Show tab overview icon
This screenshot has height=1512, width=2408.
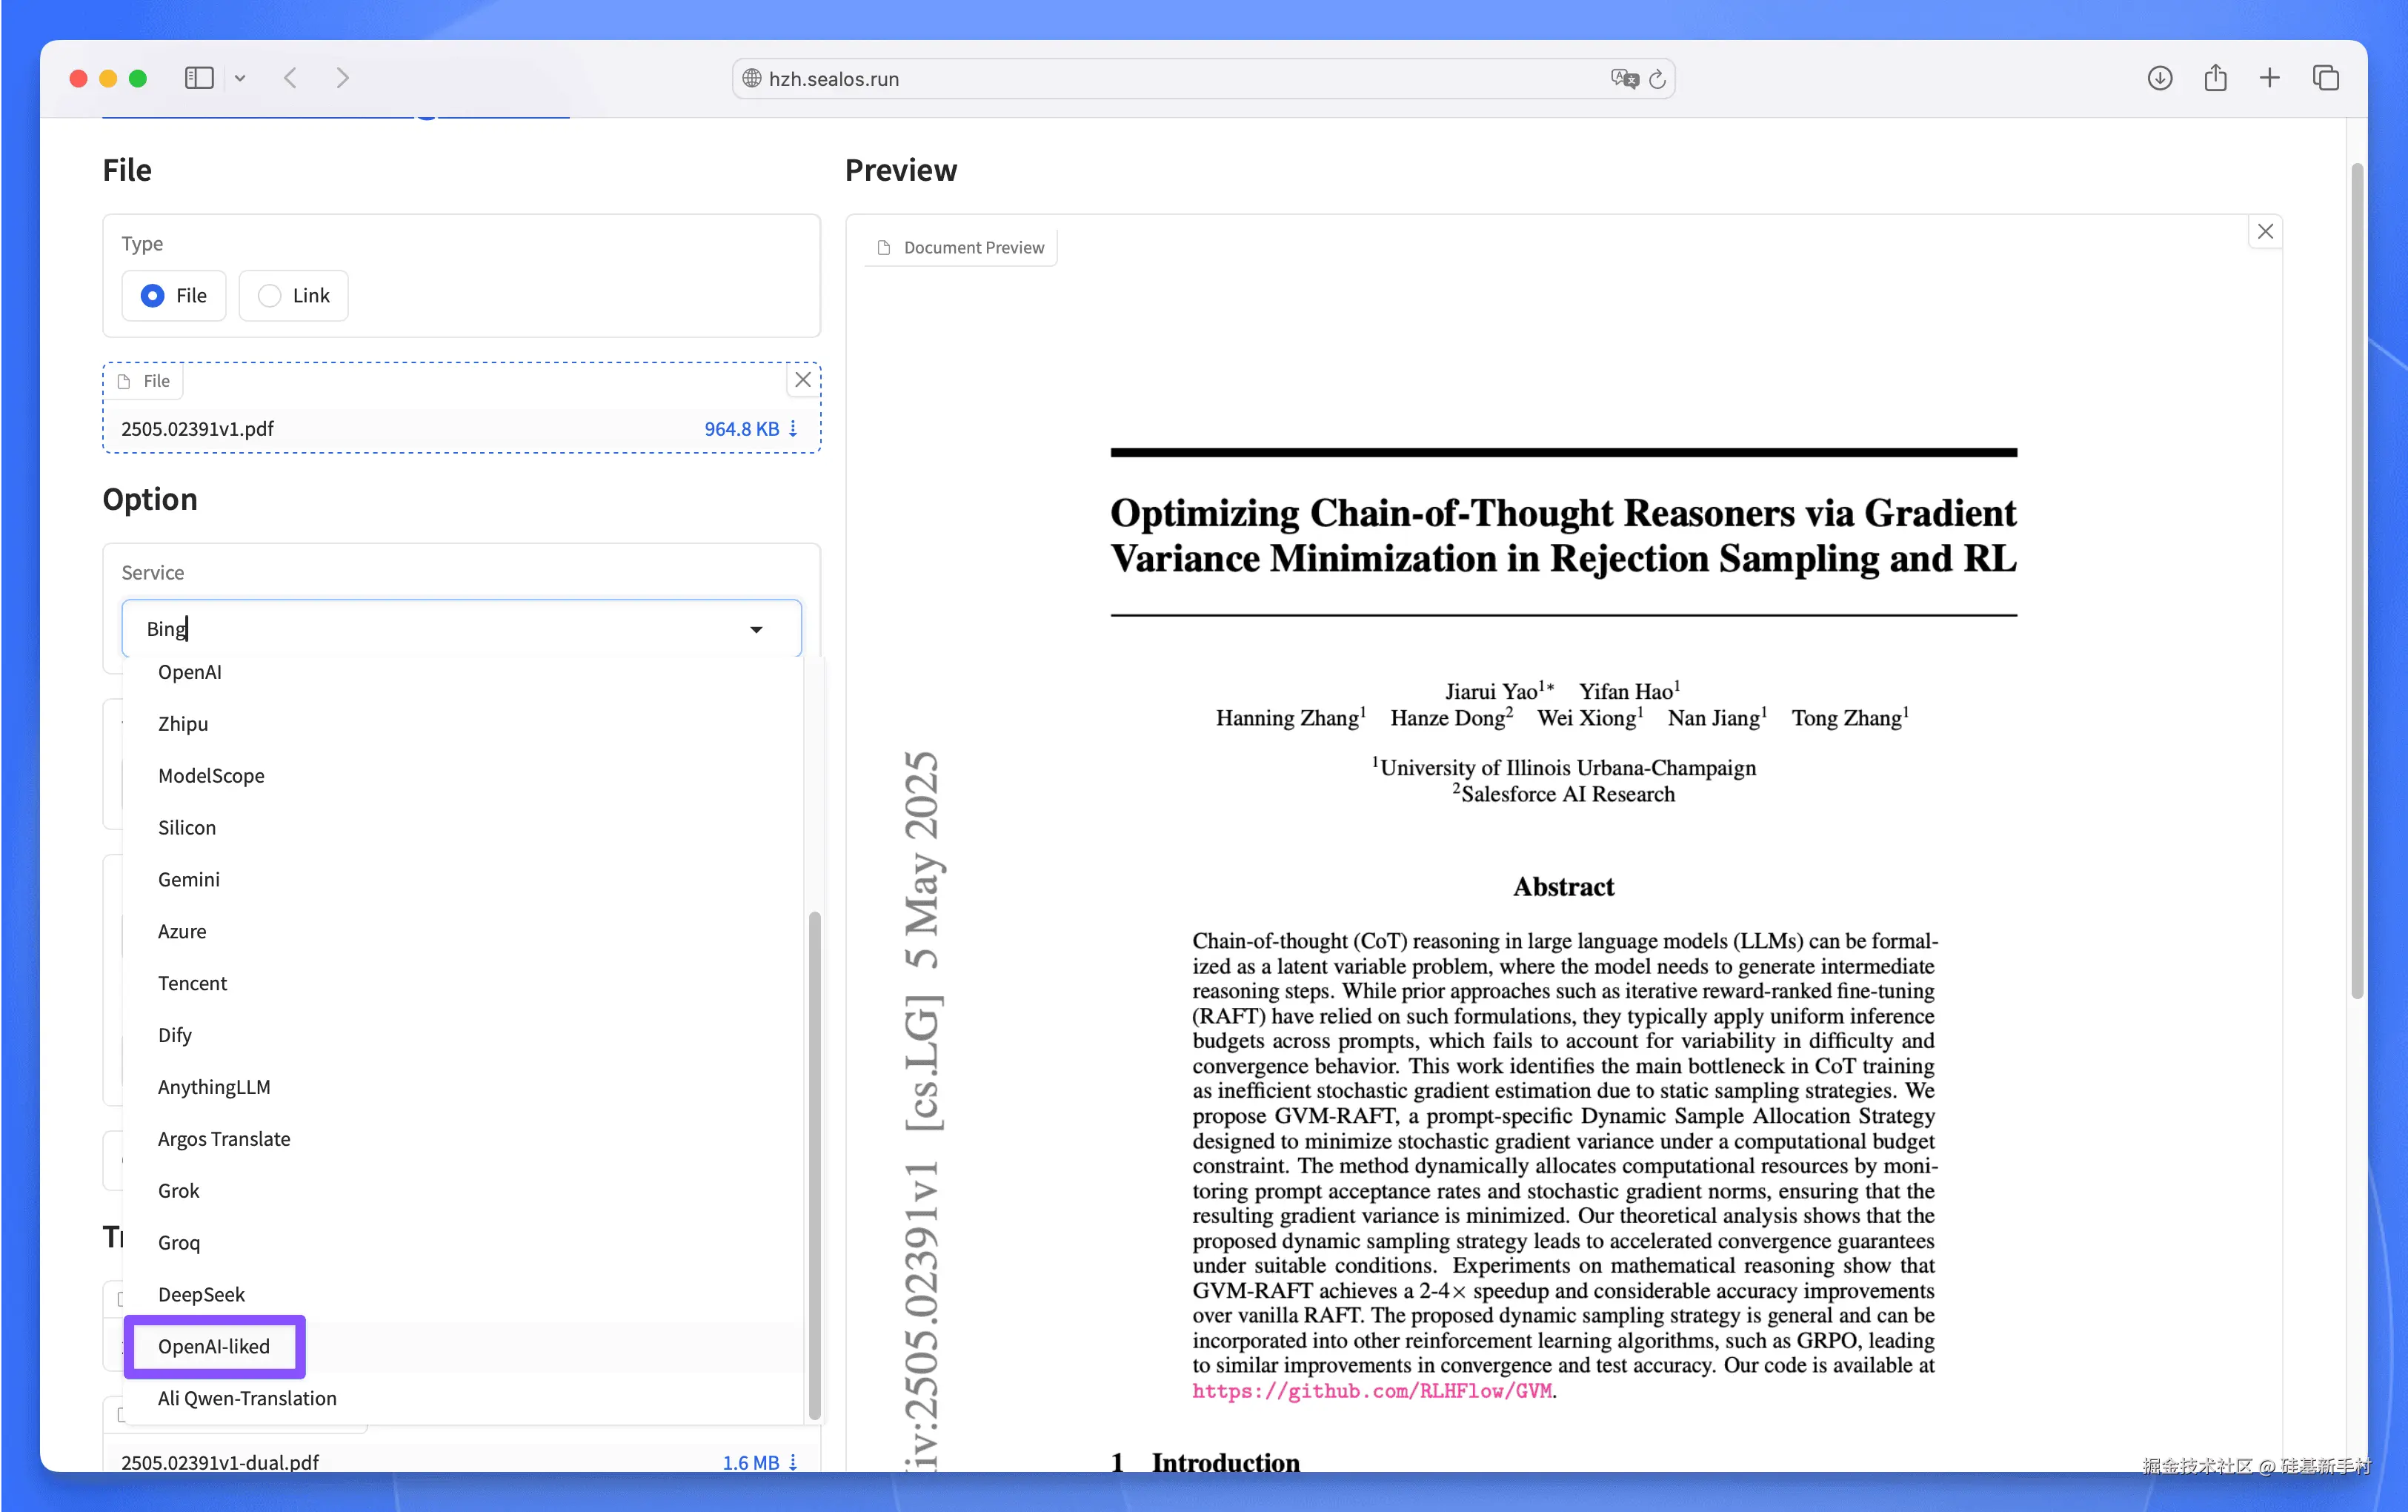pos(2325,78)
